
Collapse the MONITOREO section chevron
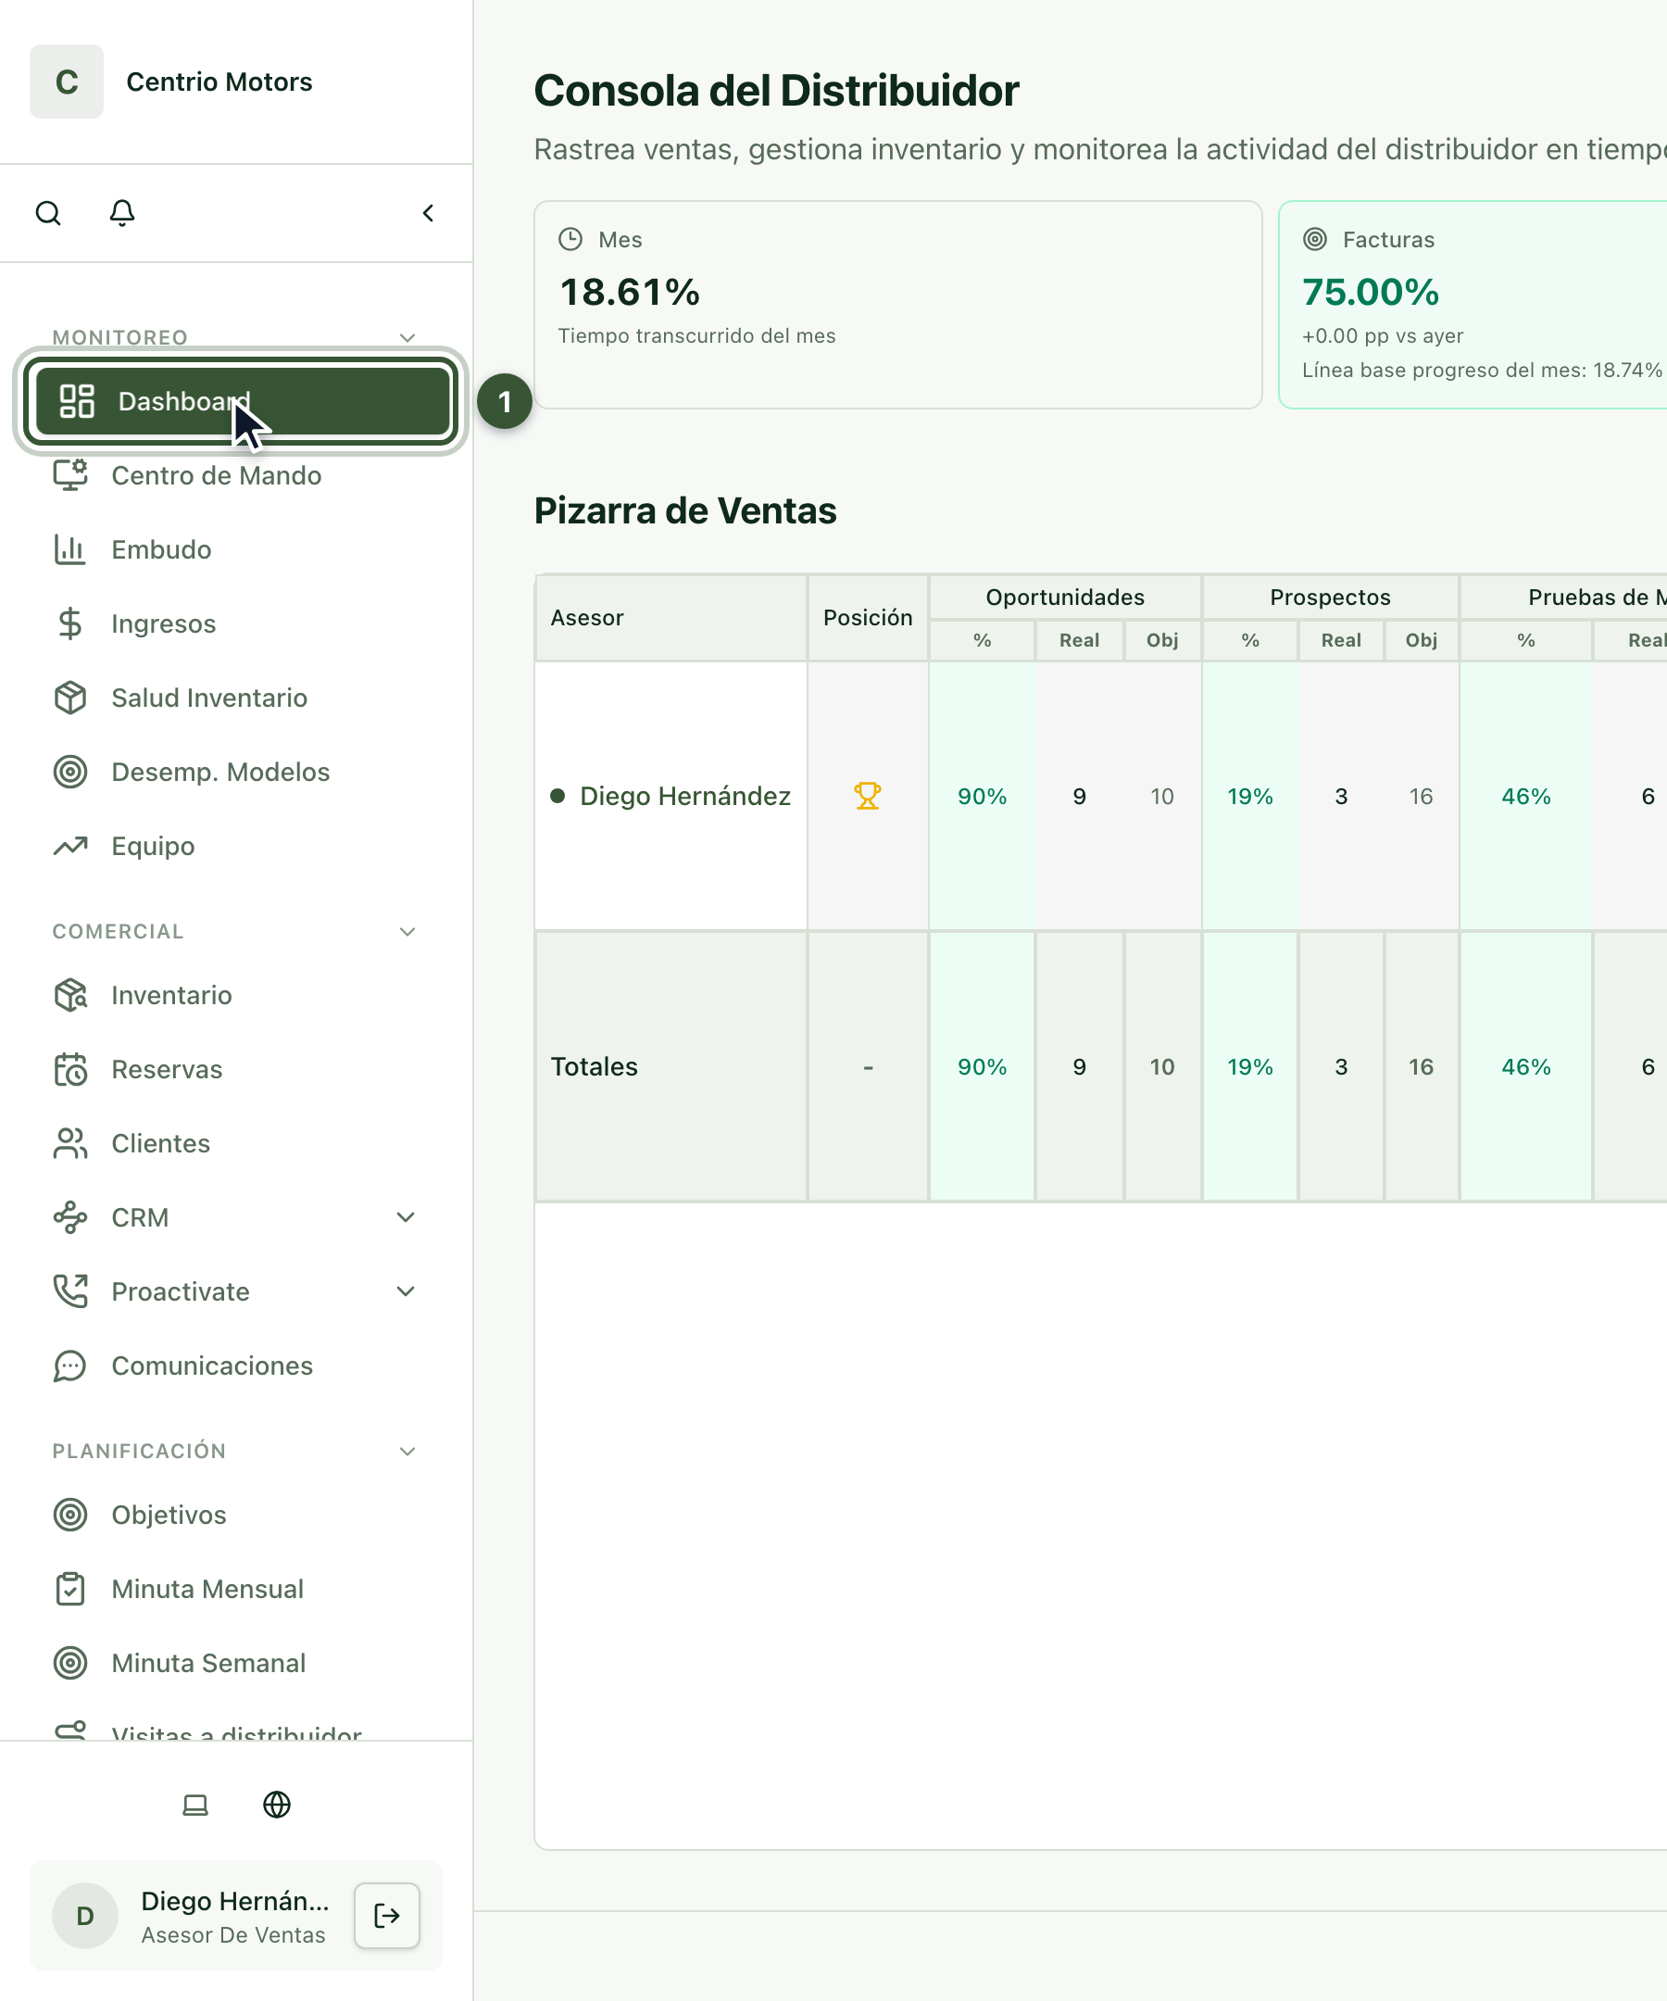pos(407,337)
